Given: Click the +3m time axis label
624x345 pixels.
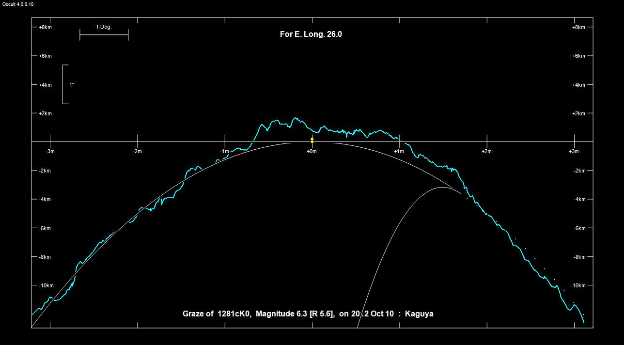Looking at the screenshot, I should coord(574,152).
